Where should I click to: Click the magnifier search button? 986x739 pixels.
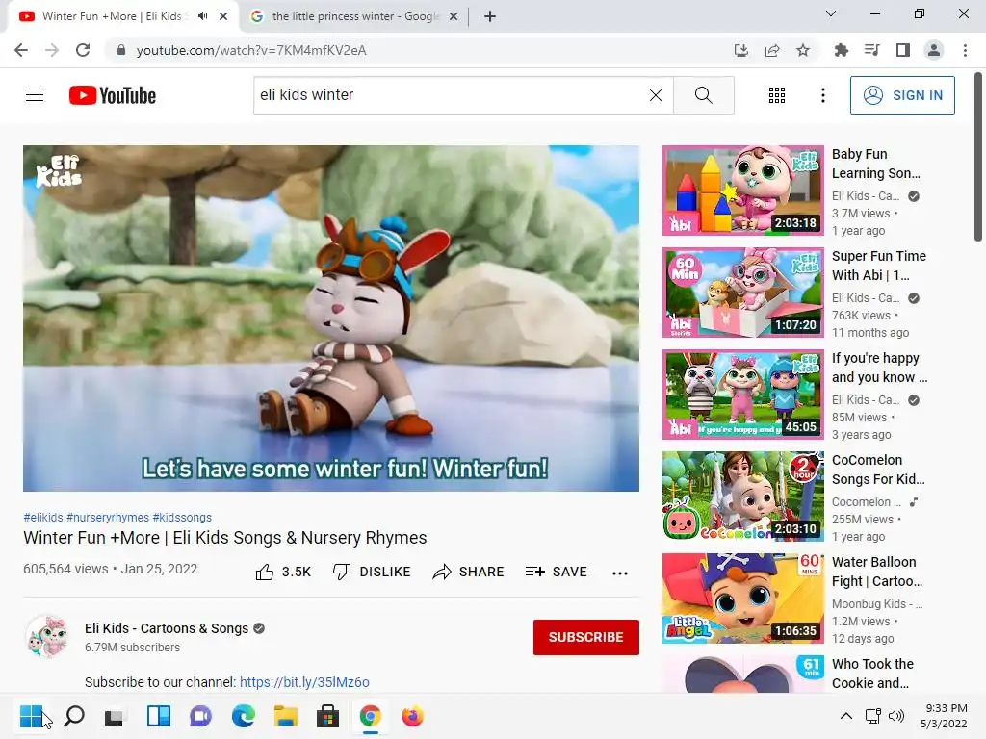point(704,95)
